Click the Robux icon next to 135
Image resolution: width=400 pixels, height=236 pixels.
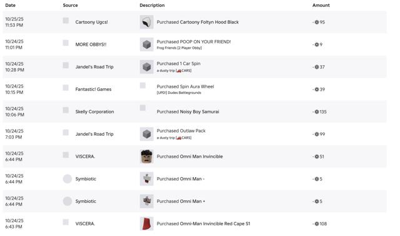point(317,111)
